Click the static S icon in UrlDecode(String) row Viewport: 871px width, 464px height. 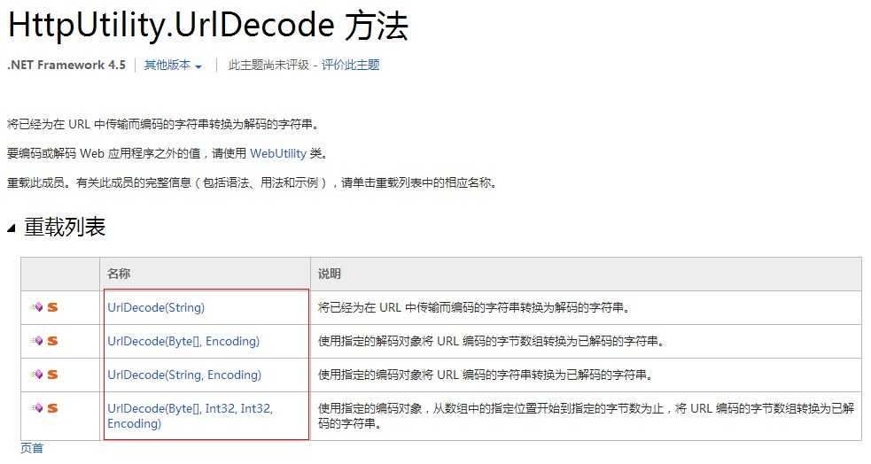tap(52, 307)
